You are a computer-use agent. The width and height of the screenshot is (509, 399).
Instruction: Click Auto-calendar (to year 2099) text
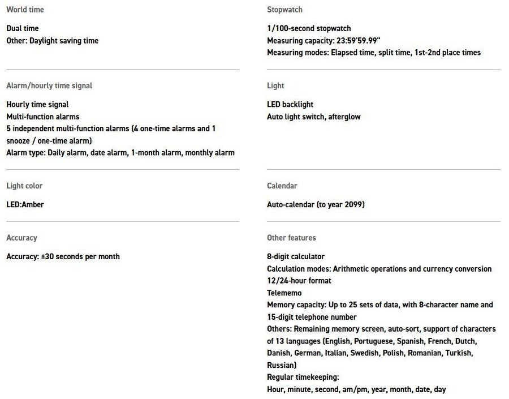coord(316,205)
